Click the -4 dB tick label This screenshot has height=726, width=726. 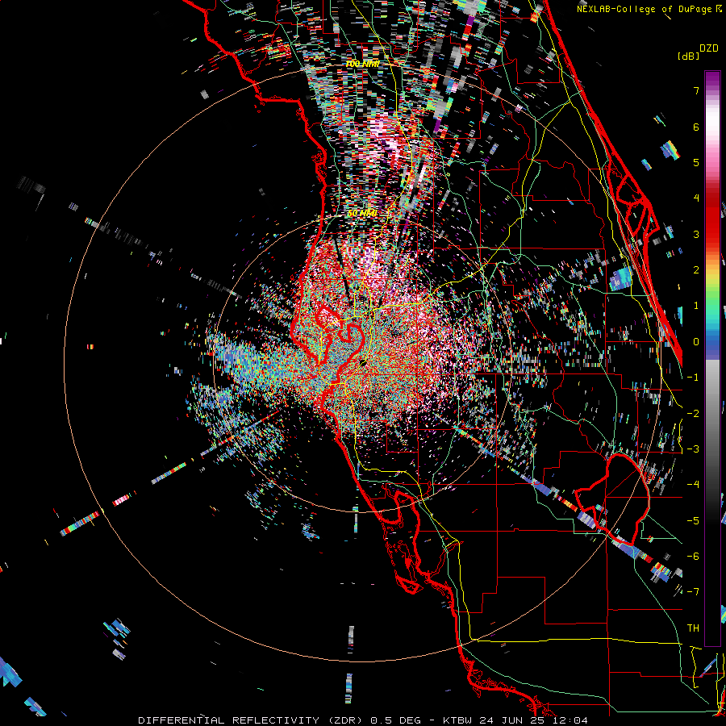693,485
